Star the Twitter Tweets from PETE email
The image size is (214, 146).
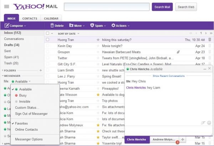[x=98, y=58]
